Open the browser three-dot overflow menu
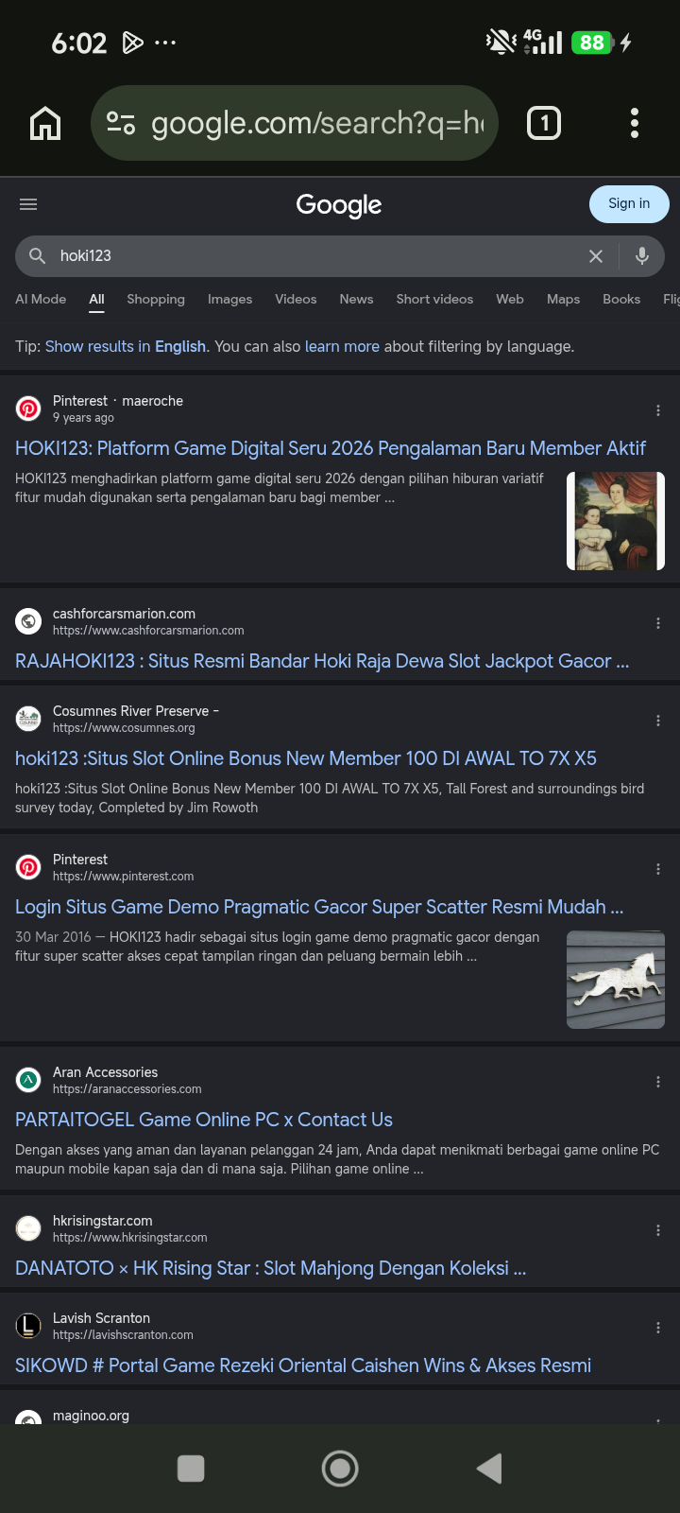680x1513 pixels. [x=635, y=123]
